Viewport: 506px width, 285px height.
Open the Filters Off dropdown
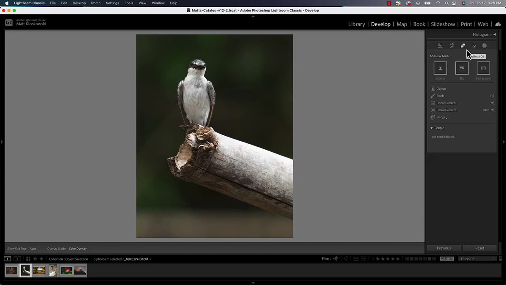pos(477,259)
